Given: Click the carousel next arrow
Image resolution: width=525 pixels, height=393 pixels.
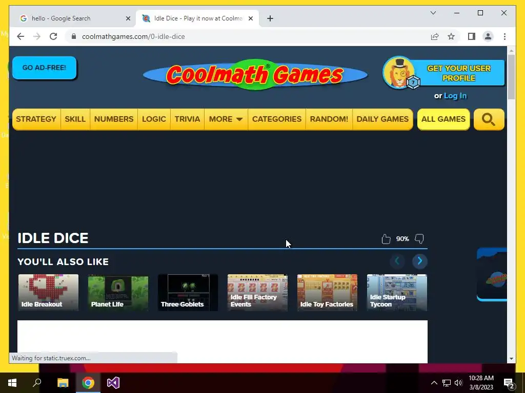Looking at the screenshot, I should point(420,261).
